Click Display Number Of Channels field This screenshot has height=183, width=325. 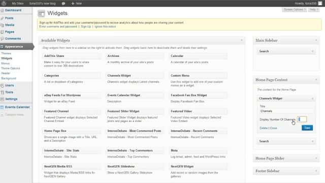(302, 119)
